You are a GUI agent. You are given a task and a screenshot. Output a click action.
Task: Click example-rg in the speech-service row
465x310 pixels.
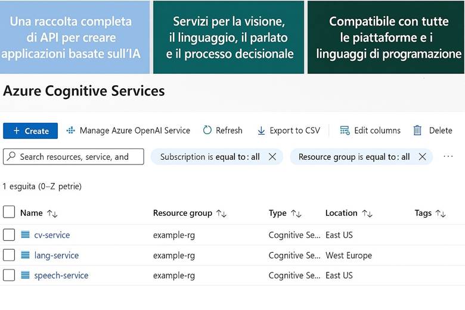[174, 275]
